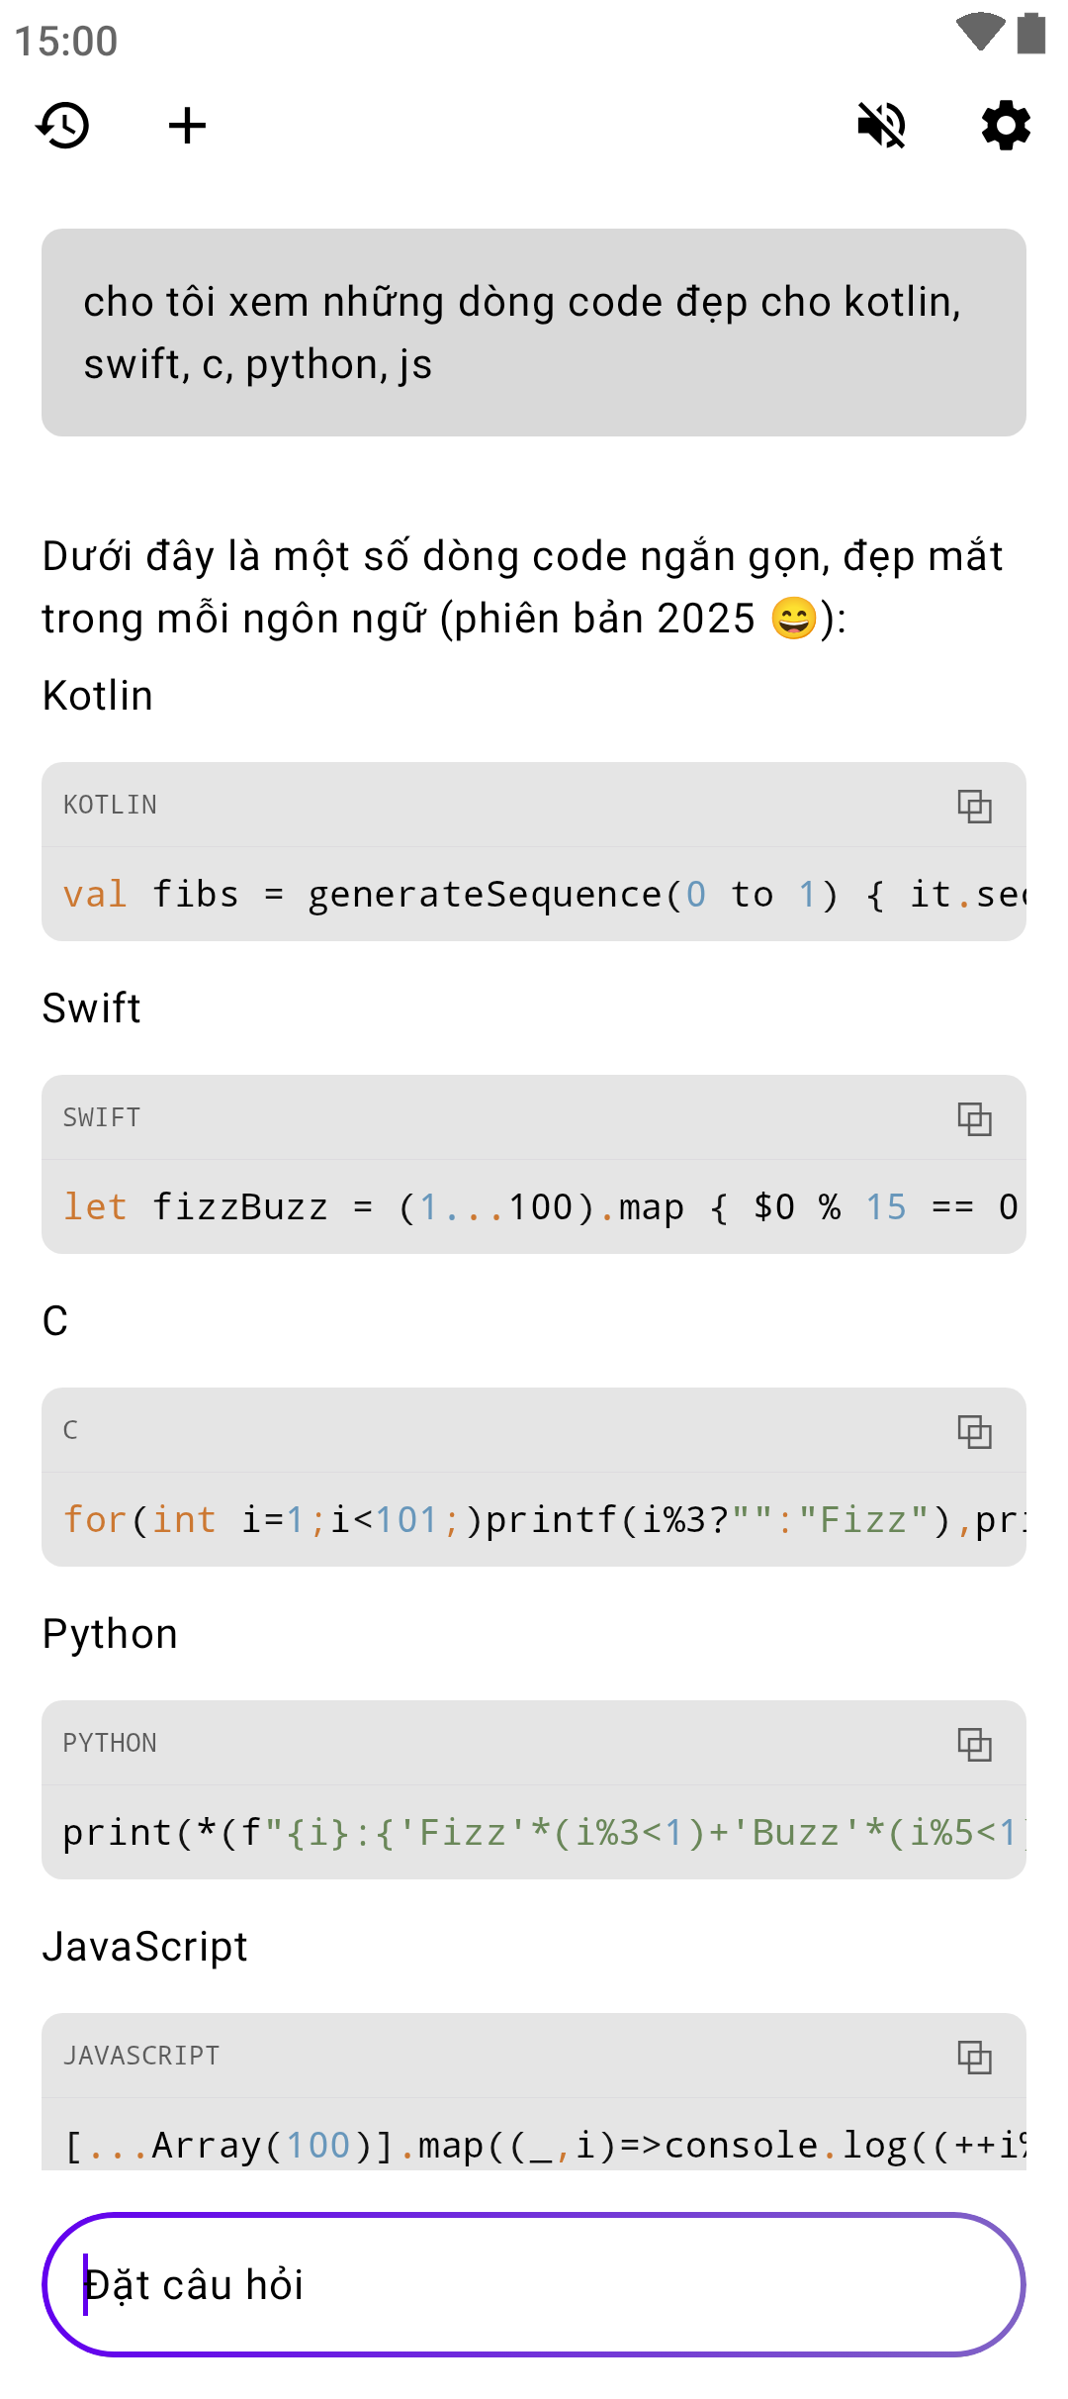The height and width of the screenshot is (2399, 1068).
Task: Tap the C for-loop printf code line
Action: coord(544,1520)
